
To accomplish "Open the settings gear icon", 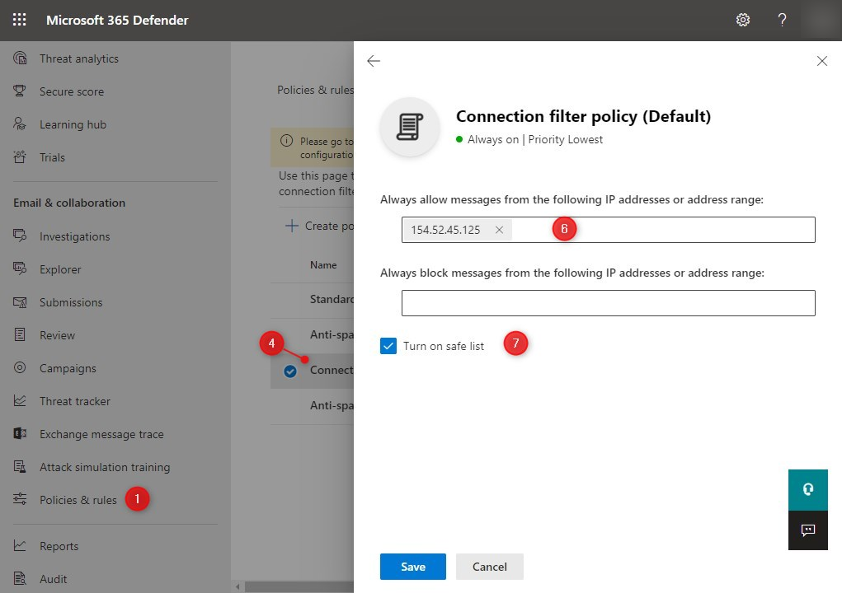I will 743,20.
